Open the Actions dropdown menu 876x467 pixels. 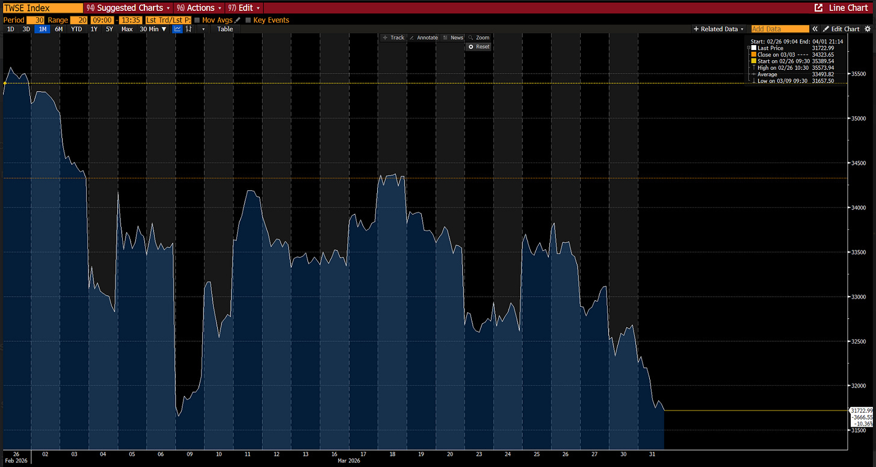(200, 8)
